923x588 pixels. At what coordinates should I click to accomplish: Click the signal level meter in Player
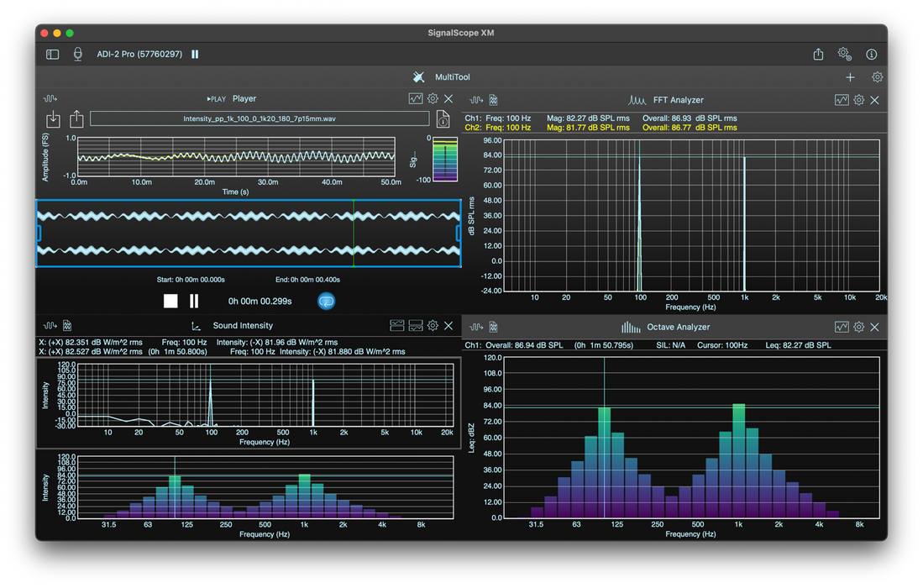[444, 158]
